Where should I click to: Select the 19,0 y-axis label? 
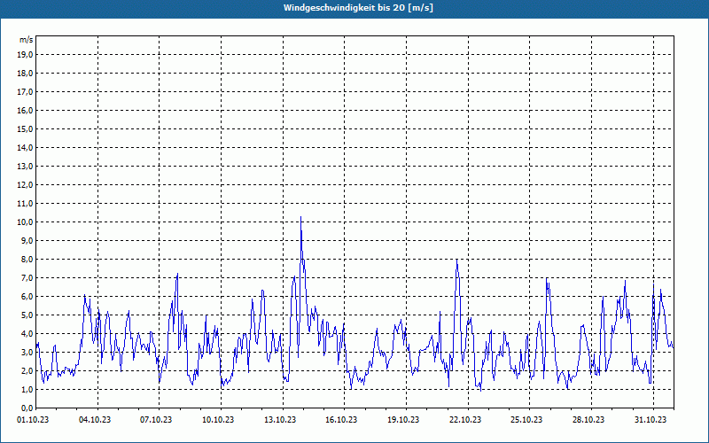pos(25,55)
